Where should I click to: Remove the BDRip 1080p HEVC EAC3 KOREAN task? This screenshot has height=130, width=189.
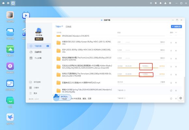tap(176, 51)
